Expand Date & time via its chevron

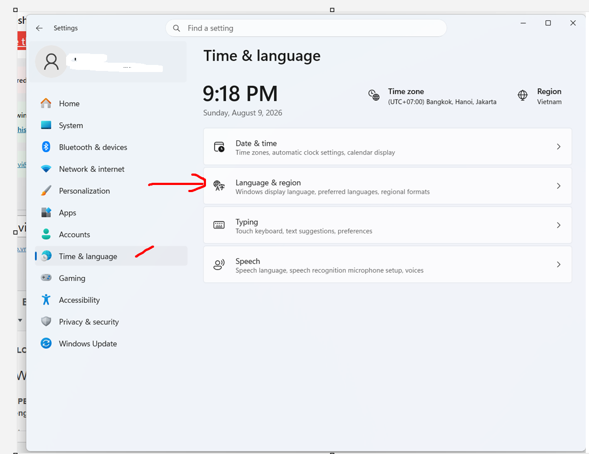(558, 147)
